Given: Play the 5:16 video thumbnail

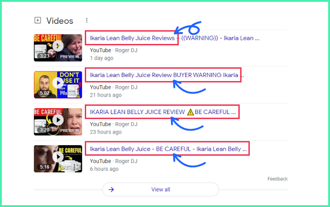Looking at the screenshot, I should [x=58, y=159].
